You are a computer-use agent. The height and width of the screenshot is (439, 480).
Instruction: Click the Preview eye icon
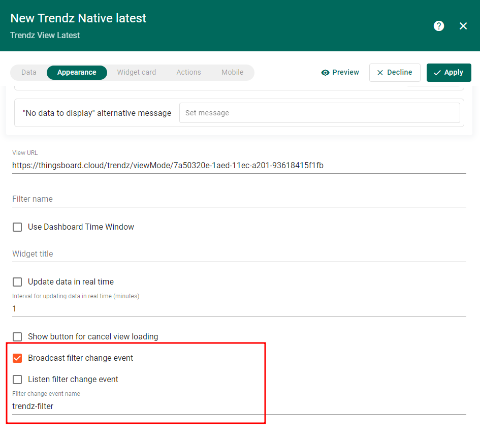click(326, 73)
